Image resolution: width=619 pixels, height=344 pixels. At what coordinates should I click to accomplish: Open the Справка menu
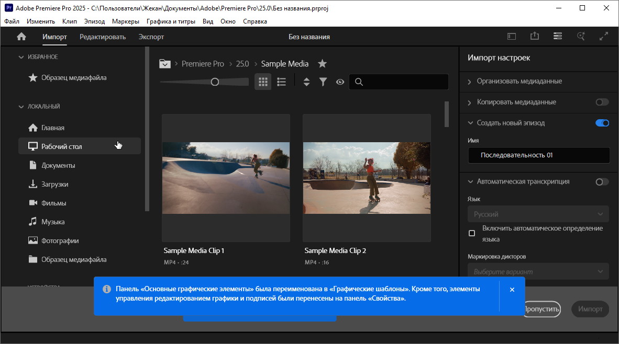tap(255, 21)
